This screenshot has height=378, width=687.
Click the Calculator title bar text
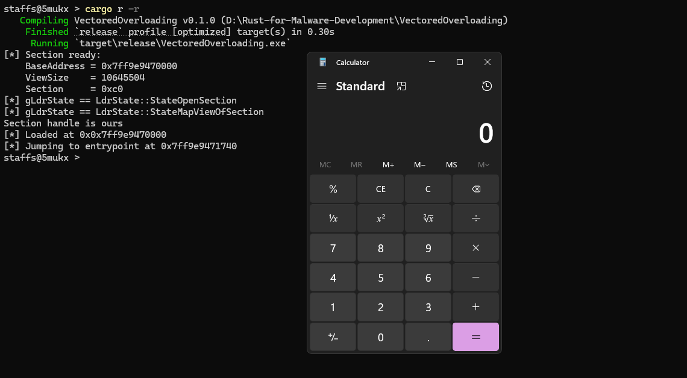click(353, 63)
